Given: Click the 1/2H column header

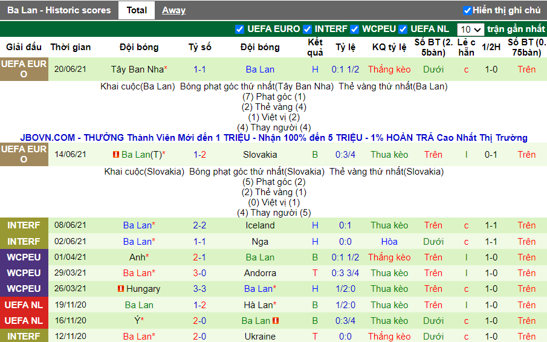Looking at the screenshot, I should [x=491, y=47].
